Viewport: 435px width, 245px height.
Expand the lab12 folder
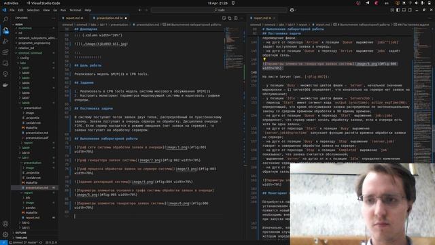pyautogui.click(x=35, y=223)
